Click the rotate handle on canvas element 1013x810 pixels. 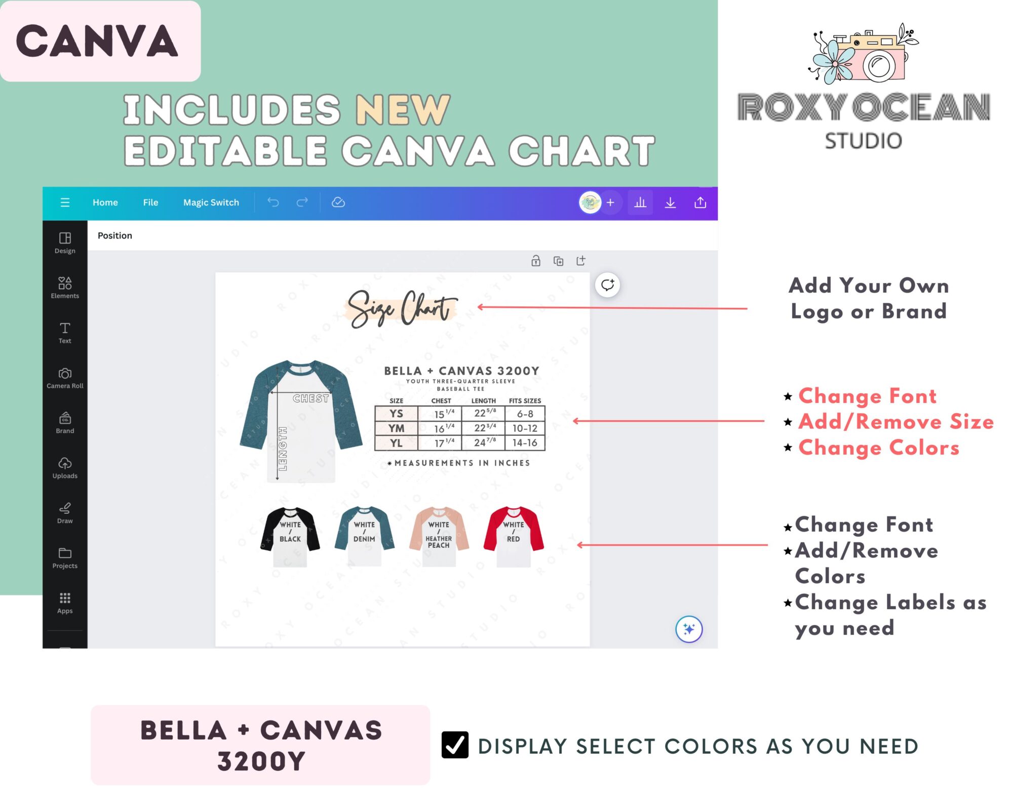coord(609,285)
